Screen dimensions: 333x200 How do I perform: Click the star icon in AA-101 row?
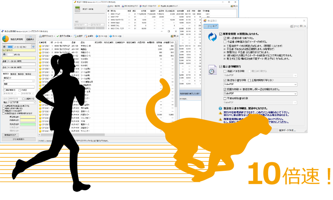(x=40, y=52)
